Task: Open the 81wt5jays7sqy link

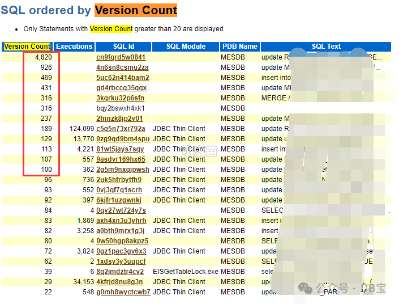Action: click(x=120, y=149)
